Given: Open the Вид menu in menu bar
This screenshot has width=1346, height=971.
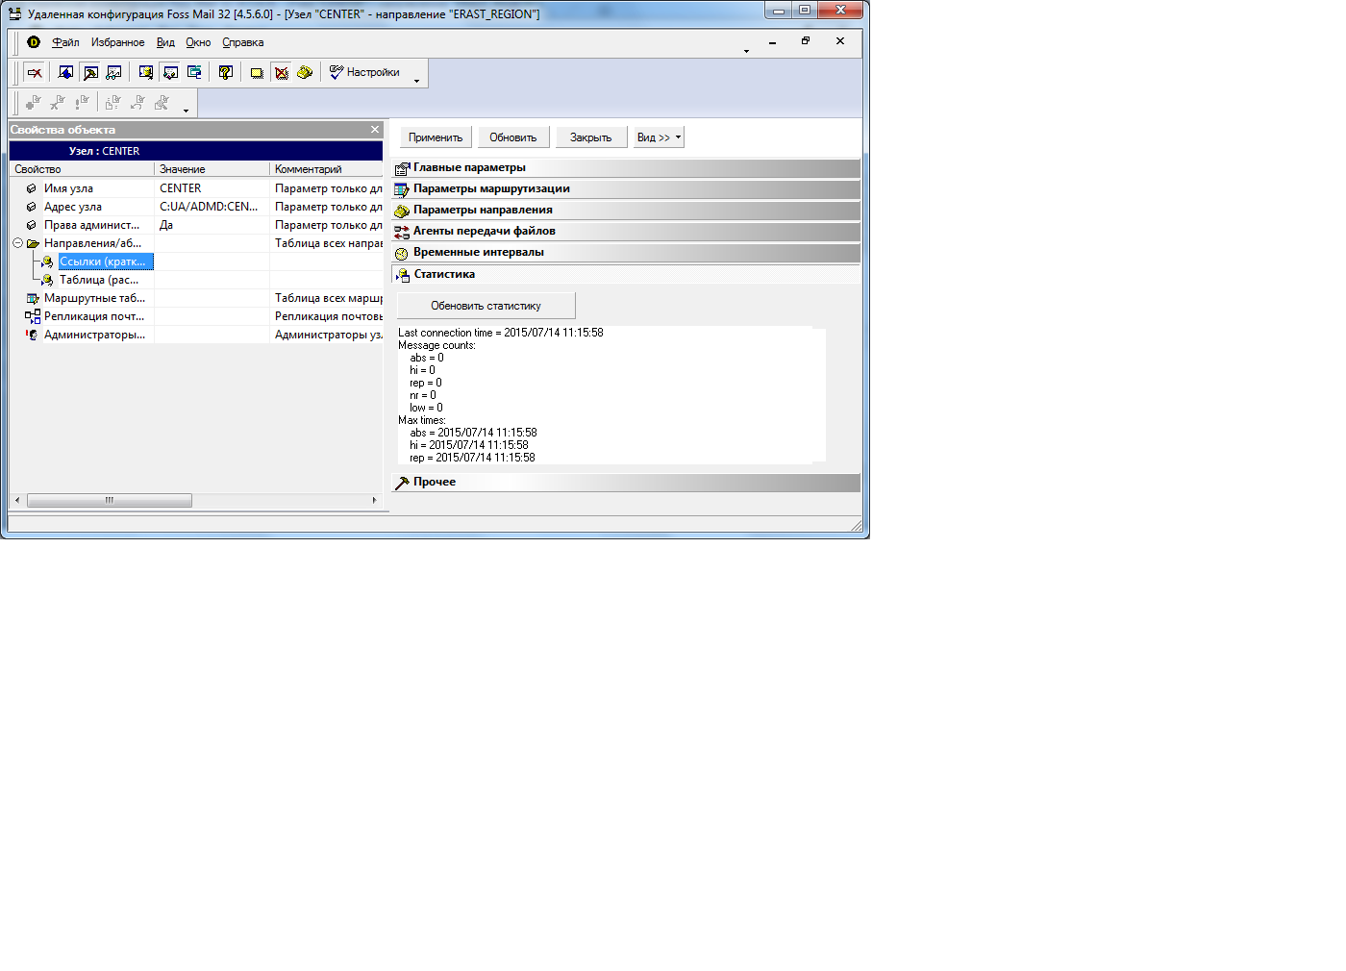Looking at the screenshot, I should coord(165,42).
